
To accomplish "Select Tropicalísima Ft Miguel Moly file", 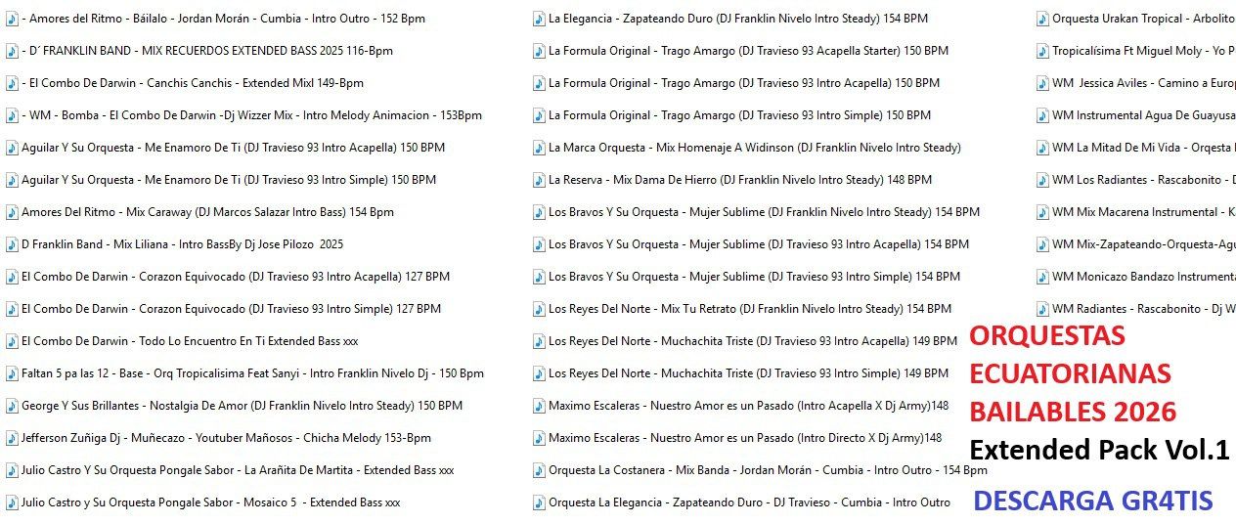I will [x=1142, y=51].
